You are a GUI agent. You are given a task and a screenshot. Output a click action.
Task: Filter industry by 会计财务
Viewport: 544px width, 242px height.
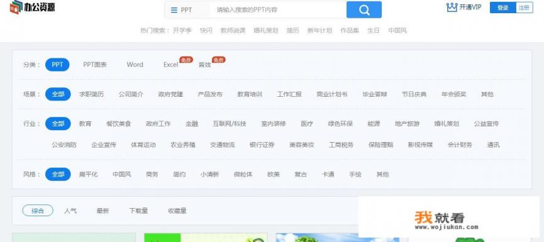pos(460,145)
